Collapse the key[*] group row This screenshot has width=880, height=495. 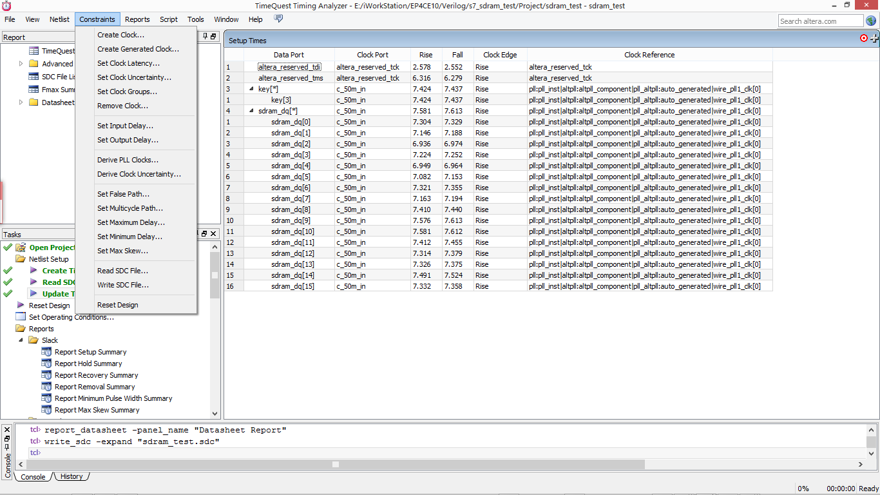point(252,89)
